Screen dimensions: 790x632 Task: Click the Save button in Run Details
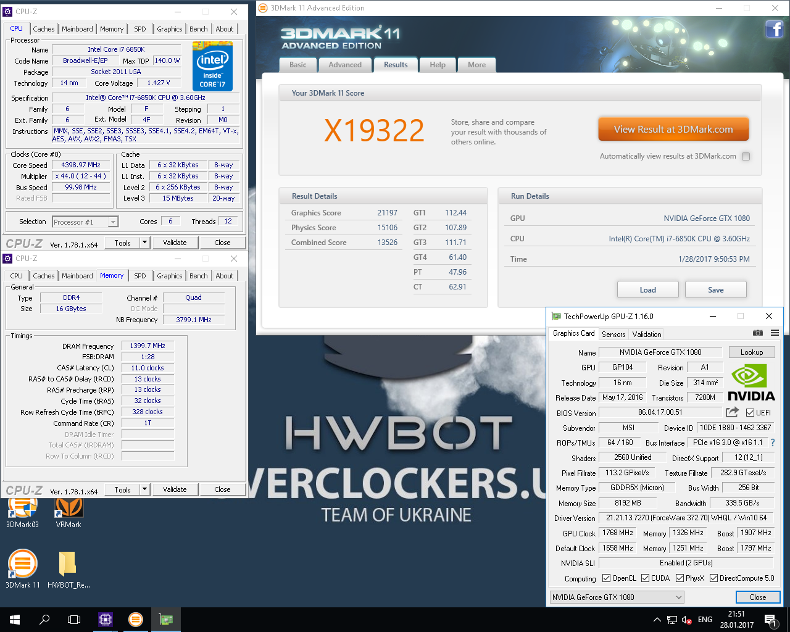716,289
